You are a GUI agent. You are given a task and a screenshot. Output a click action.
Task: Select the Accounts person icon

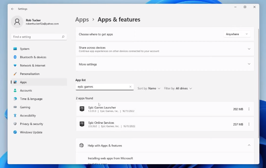[15, 90]
